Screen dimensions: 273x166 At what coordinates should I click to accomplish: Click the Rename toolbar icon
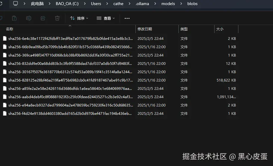(x=29, y=18)
